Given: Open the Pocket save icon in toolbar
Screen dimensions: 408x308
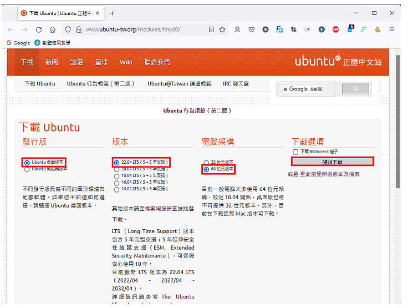Looking at the screenshot, I should tap(251, 29).
